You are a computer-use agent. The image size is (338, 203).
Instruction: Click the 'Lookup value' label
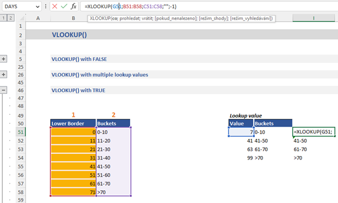point(245,115)
